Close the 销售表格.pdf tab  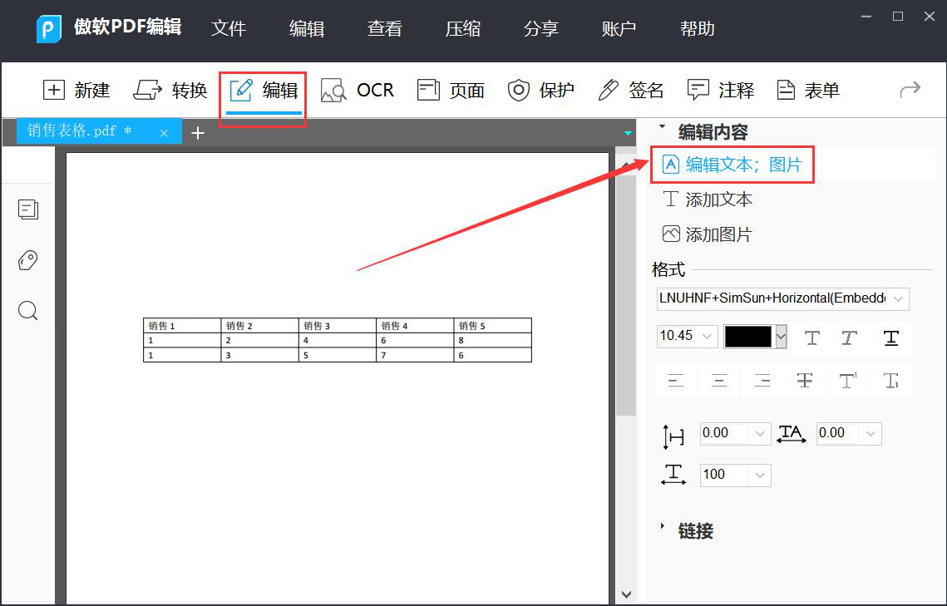tap(164, 133)
